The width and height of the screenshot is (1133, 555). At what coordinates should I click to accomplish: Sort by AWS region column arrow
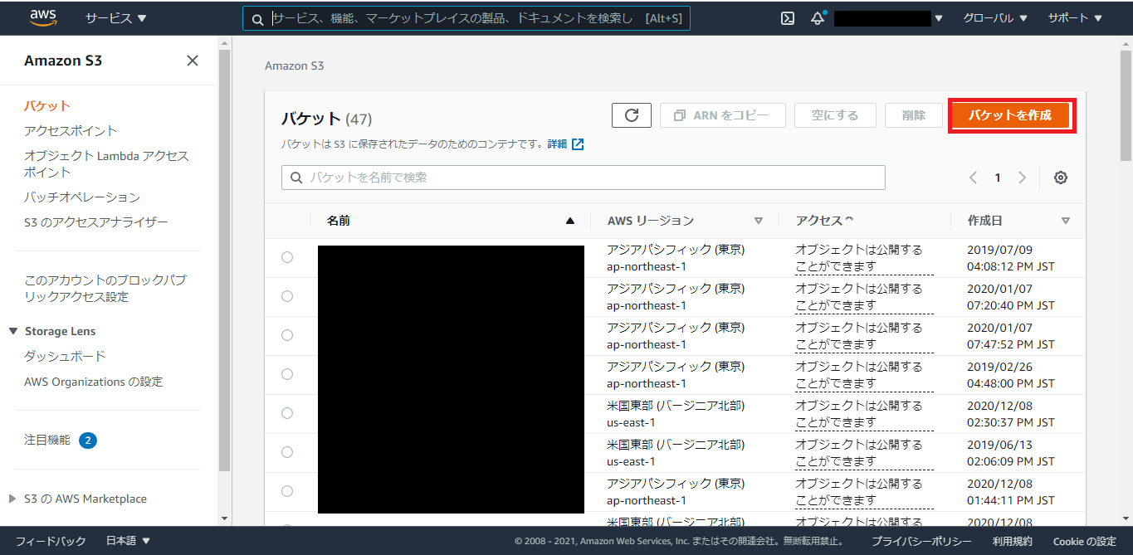pos(758,221)
